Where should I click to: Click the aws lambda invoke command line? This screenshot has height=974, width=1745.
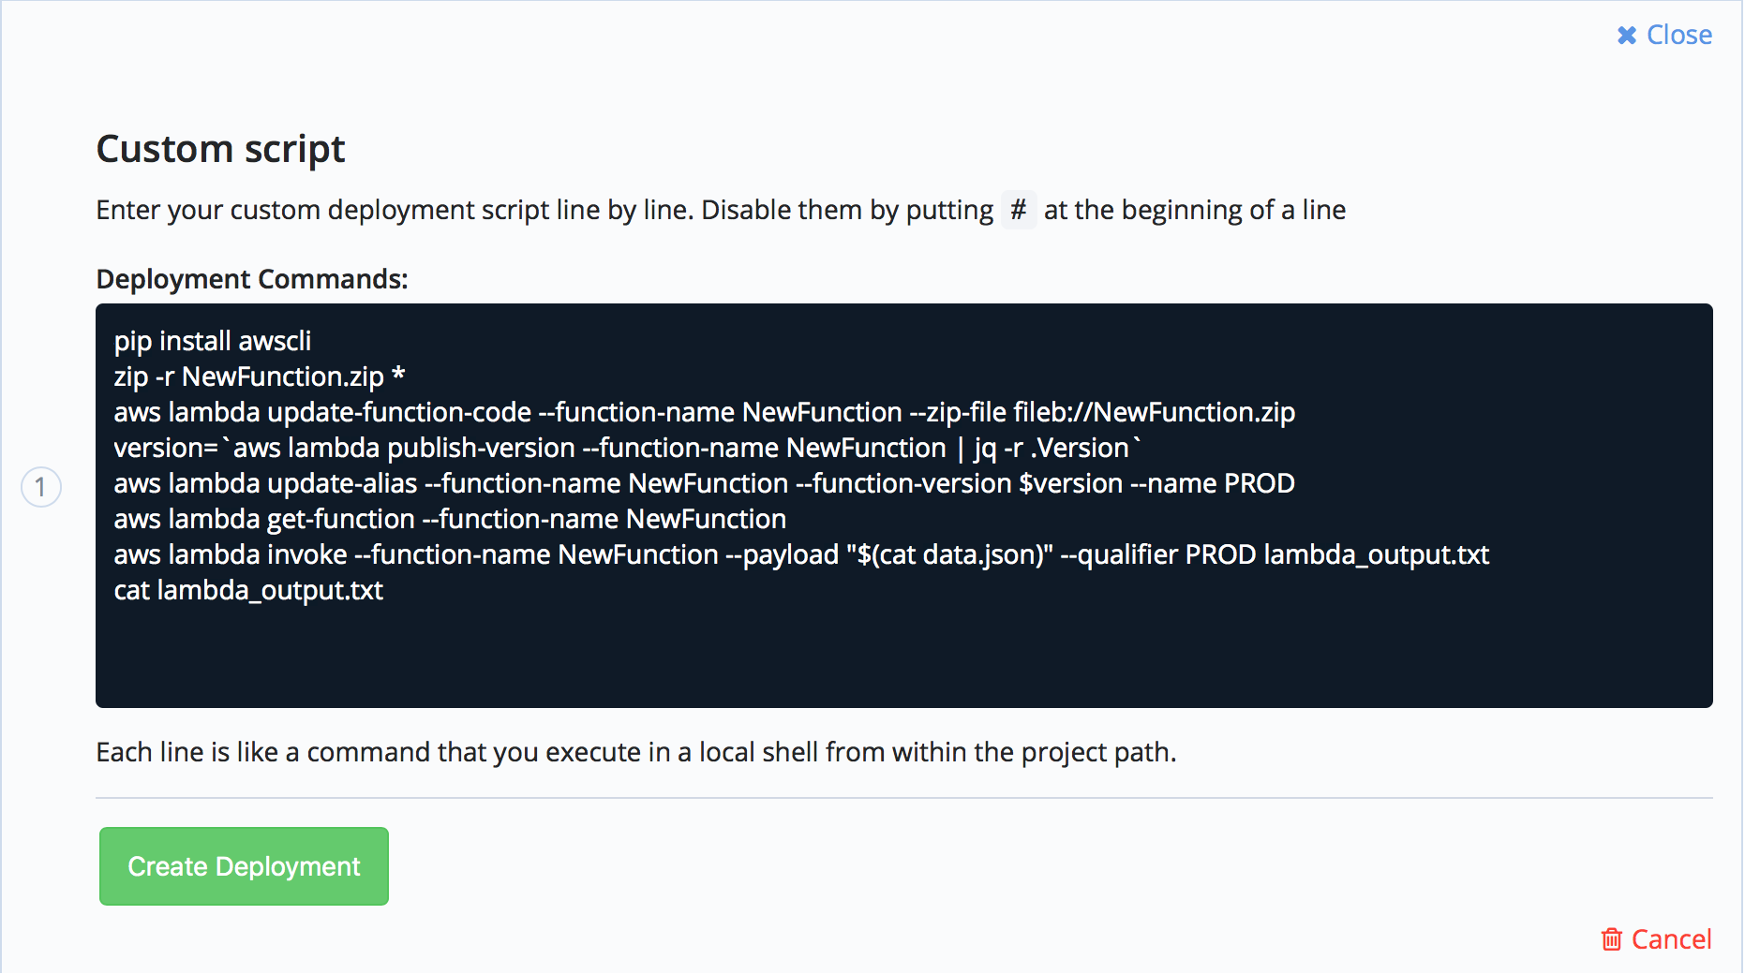(801, 554)
